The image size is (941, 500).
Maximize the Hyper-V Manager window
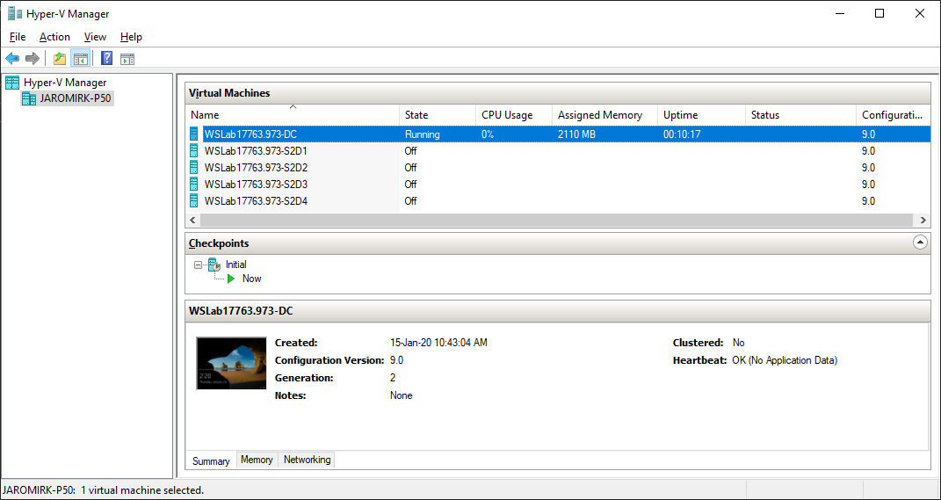click(x=879, y=13)
